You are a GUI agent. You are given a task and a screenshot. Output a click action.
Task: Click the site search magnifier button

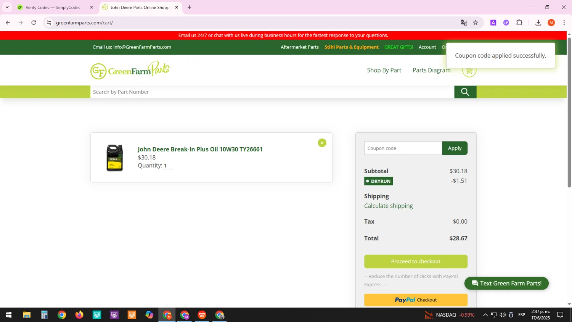[465, 92]
